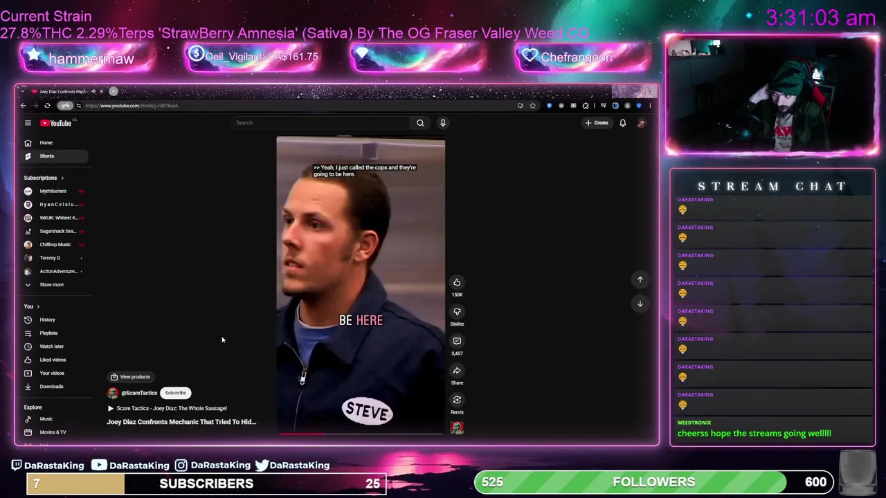Open Liked videos in the sidebar
Screen dimensions: 886x498
point(55,360)
